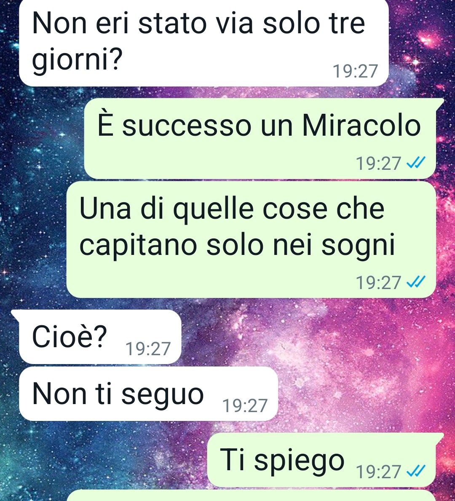This screenshot has height=501, width=455.
Task: Tap the 19:27 timestamp beside "Ti spiego"
Action: (x=378, y=472)
